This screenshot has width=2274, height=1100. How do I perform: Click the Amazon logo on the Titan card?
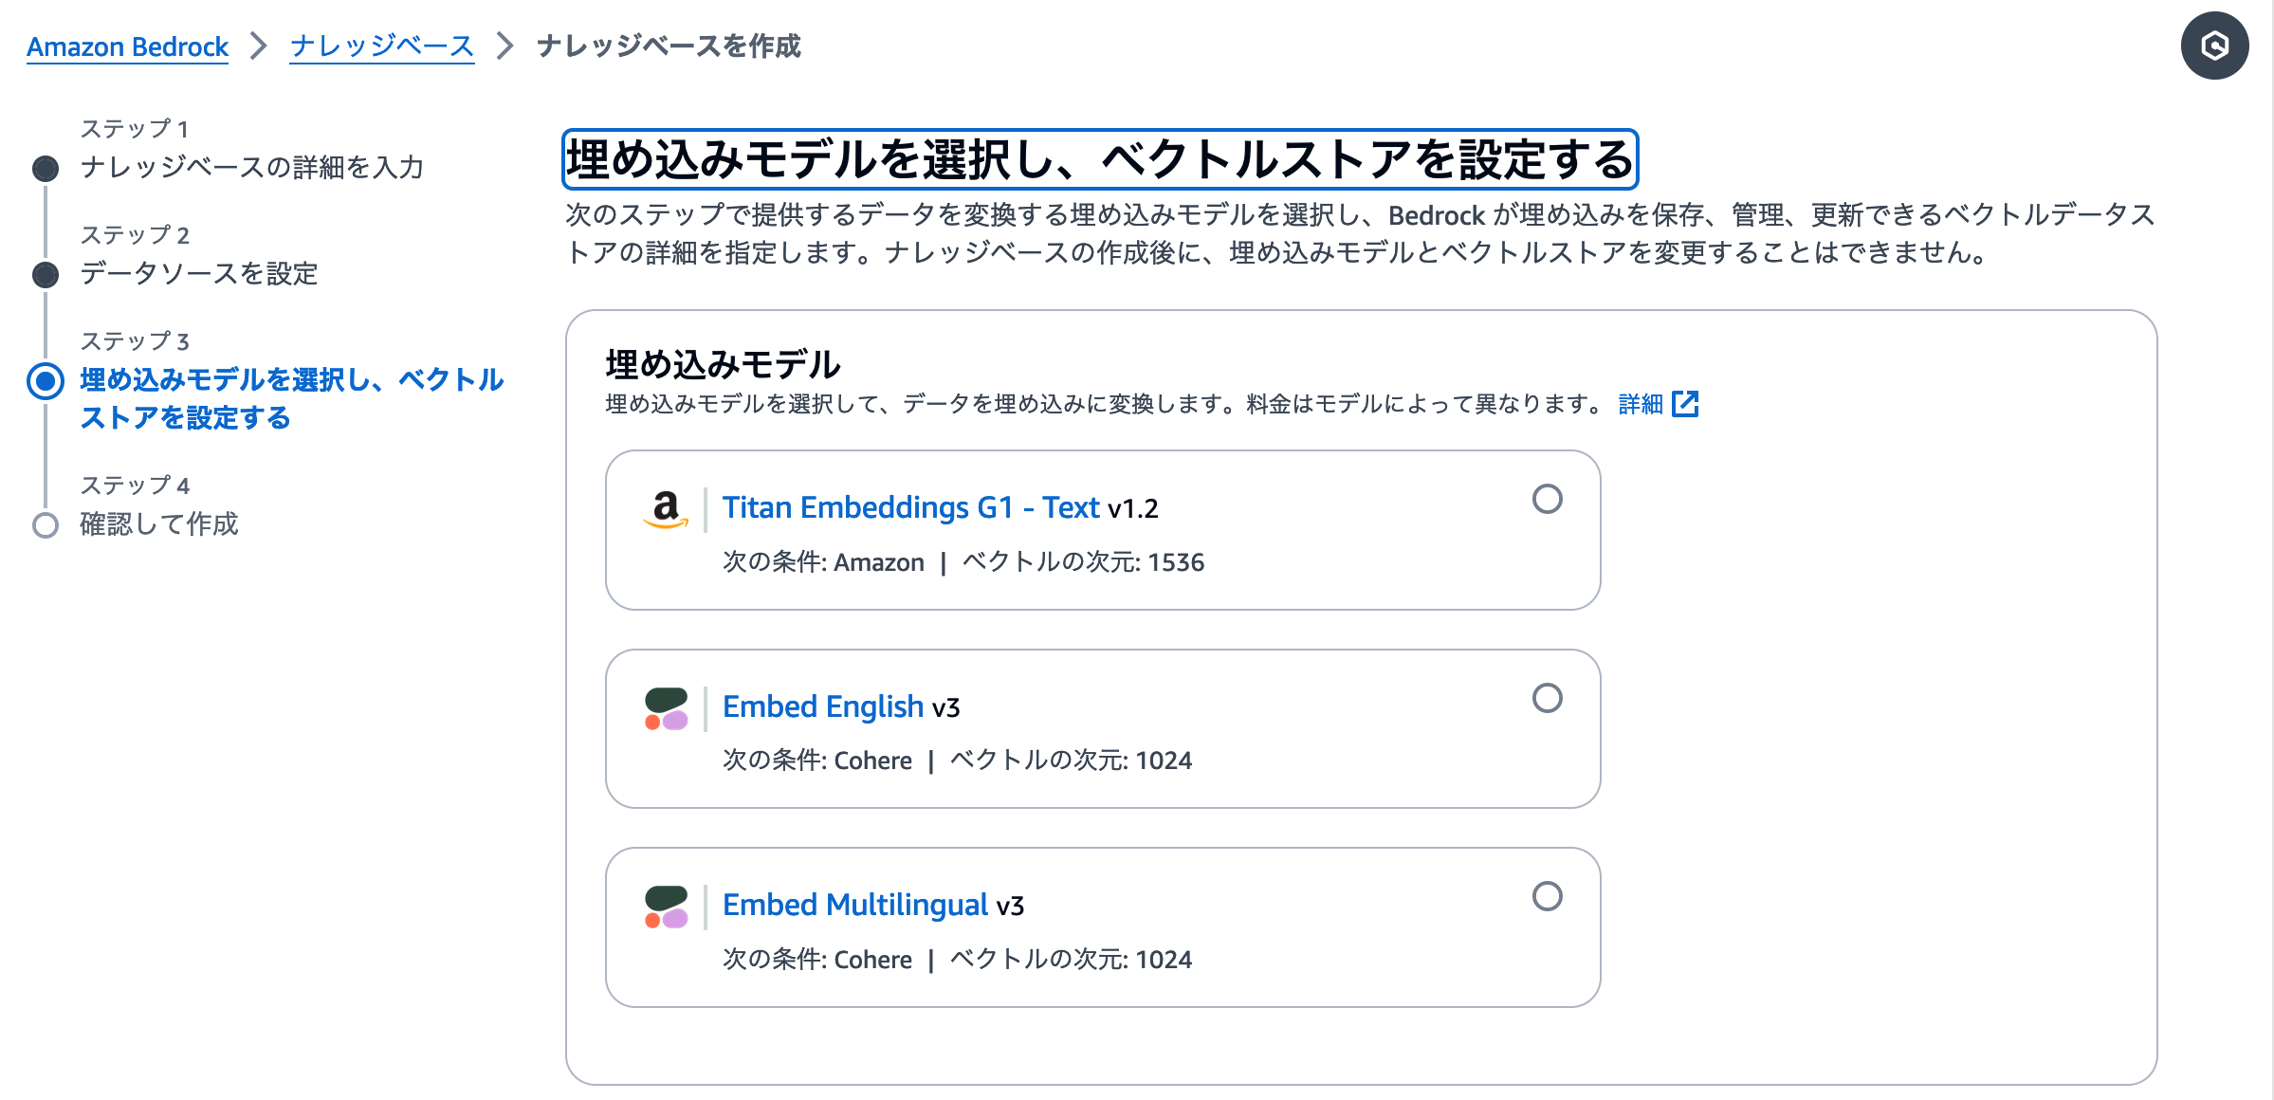pos(668,511)
